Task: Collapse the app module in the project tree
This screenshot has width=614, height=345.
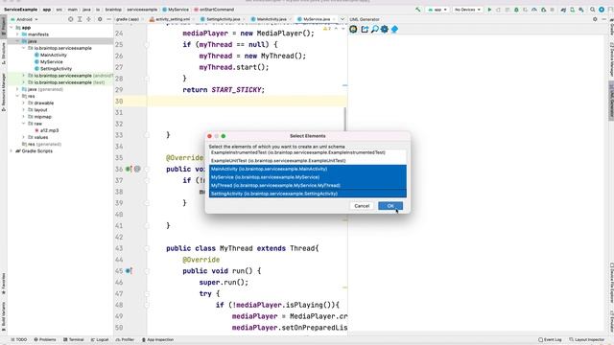Action: [x=12, y=28]
